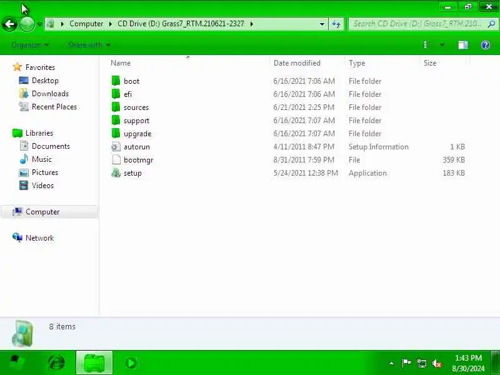Open Favorites in the navigation pane
This screenshot has height=375, width=500.
40,67
